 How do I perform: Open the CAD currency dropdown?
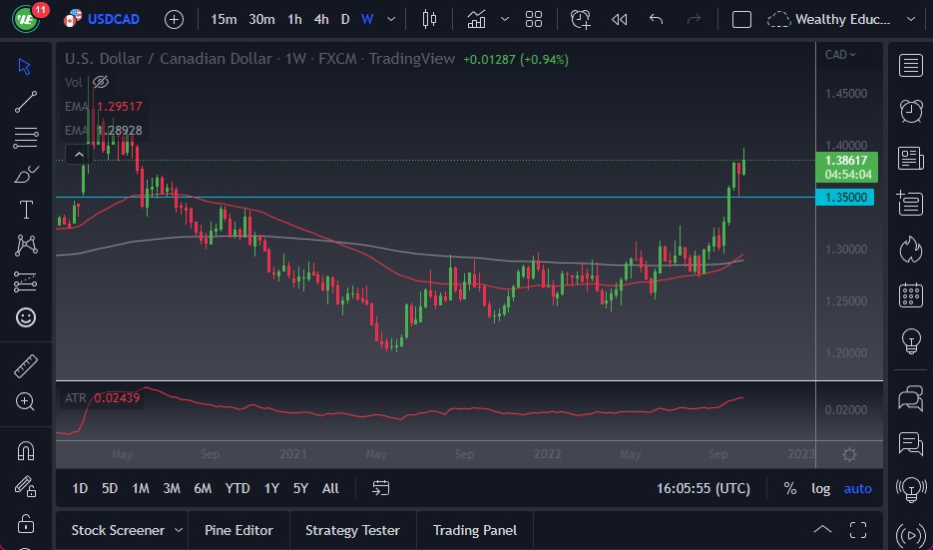(x=841, y=55)
